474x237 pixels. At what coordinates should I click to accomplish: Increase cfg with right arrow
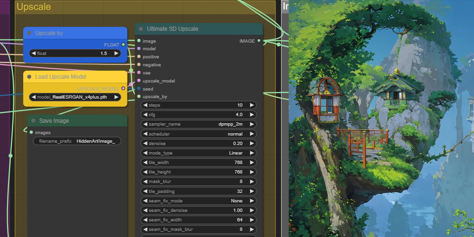pos(252,115)
